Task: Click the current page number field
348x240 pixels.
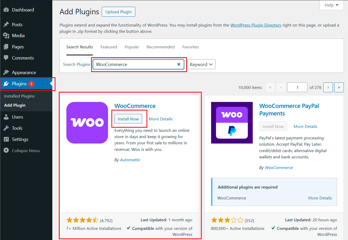Action: [297, 87]
